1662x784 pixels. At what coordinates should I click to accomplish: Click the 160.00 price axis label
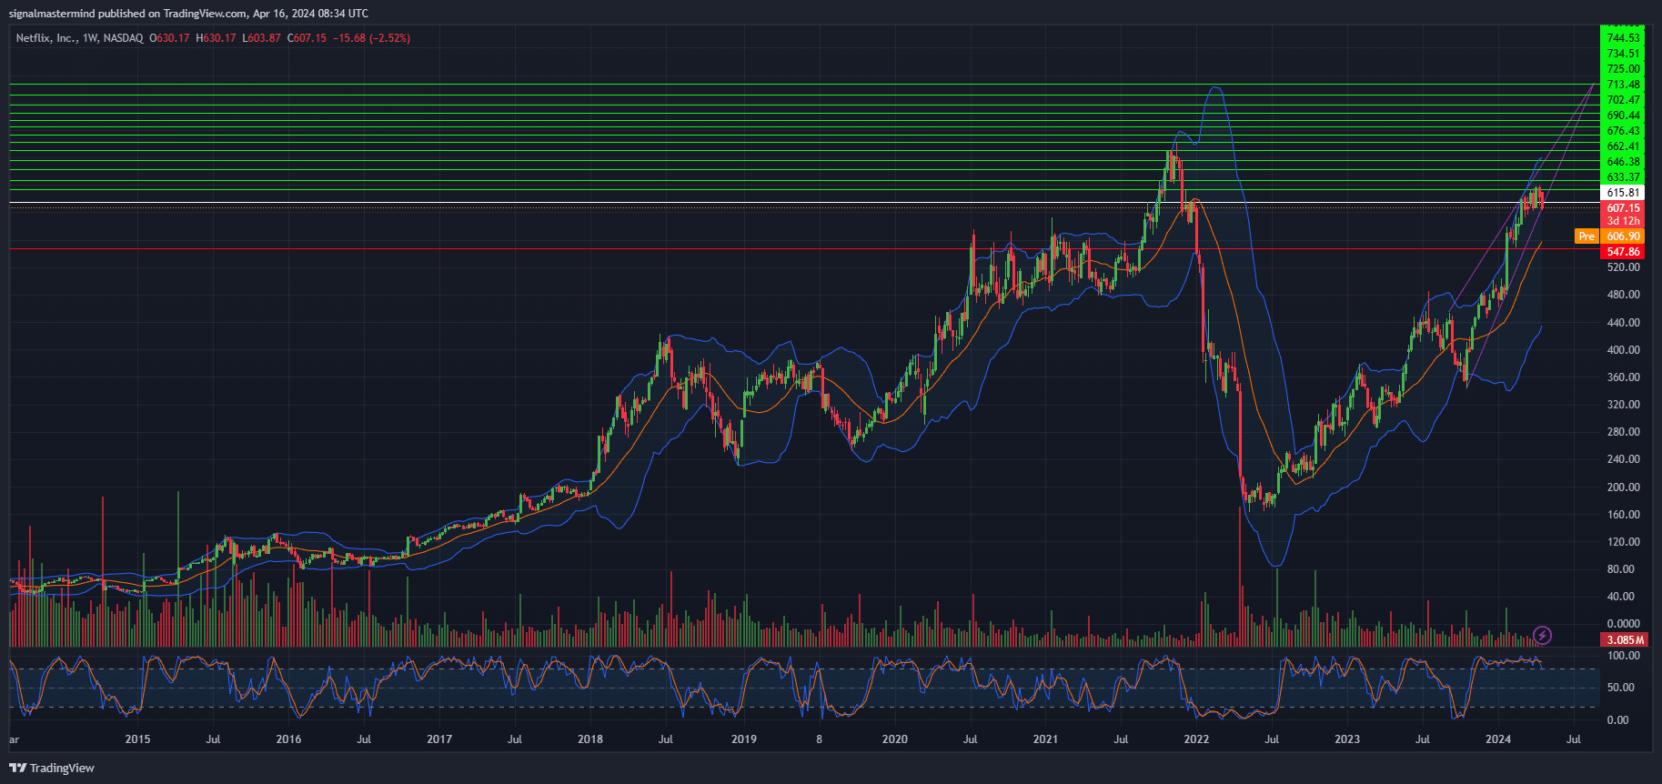(1623, 515)
